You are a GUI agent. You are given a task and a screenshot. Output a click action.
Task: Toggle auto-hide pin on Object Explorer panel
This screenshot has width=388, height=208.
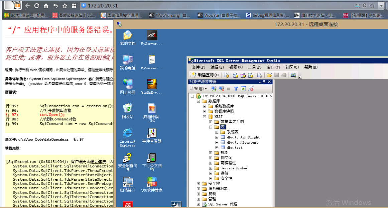tap(264, 82)
